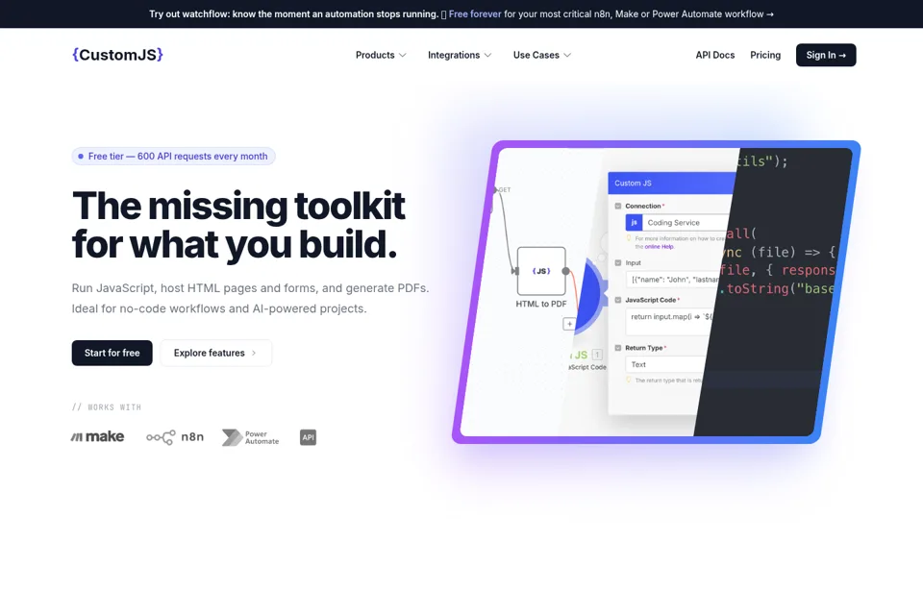Click the hero illustration image
The height and width of the screenshot is (615, 923).
[x=656, y=292]
